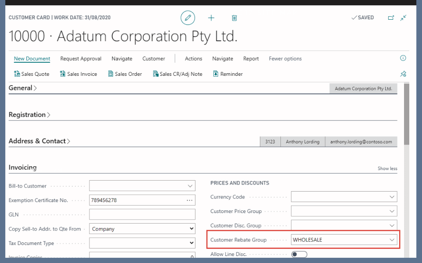The height and width of the screenshot is (263, 422).
Task: Open the Customer menu
Action: click(x=154, y=59)
